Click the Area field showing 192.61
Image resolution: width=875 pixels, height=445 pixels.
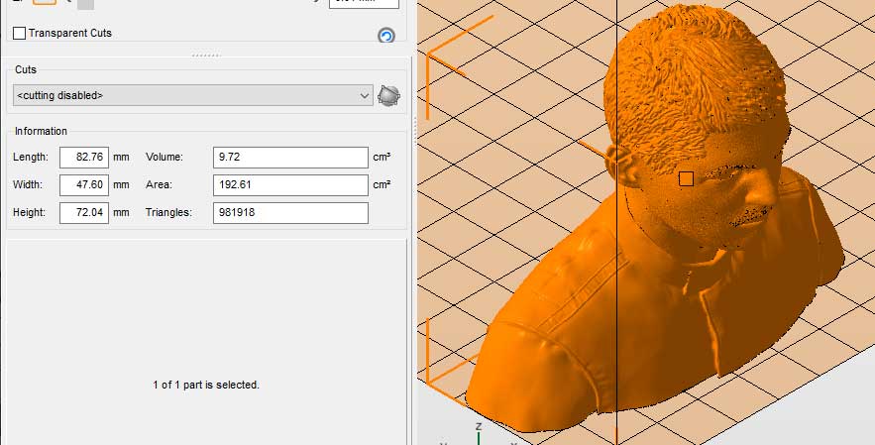290,184
